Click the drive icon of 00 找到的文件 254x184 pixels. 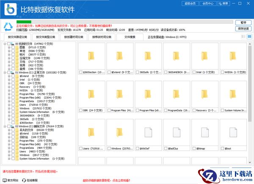[x=13, y=44]
